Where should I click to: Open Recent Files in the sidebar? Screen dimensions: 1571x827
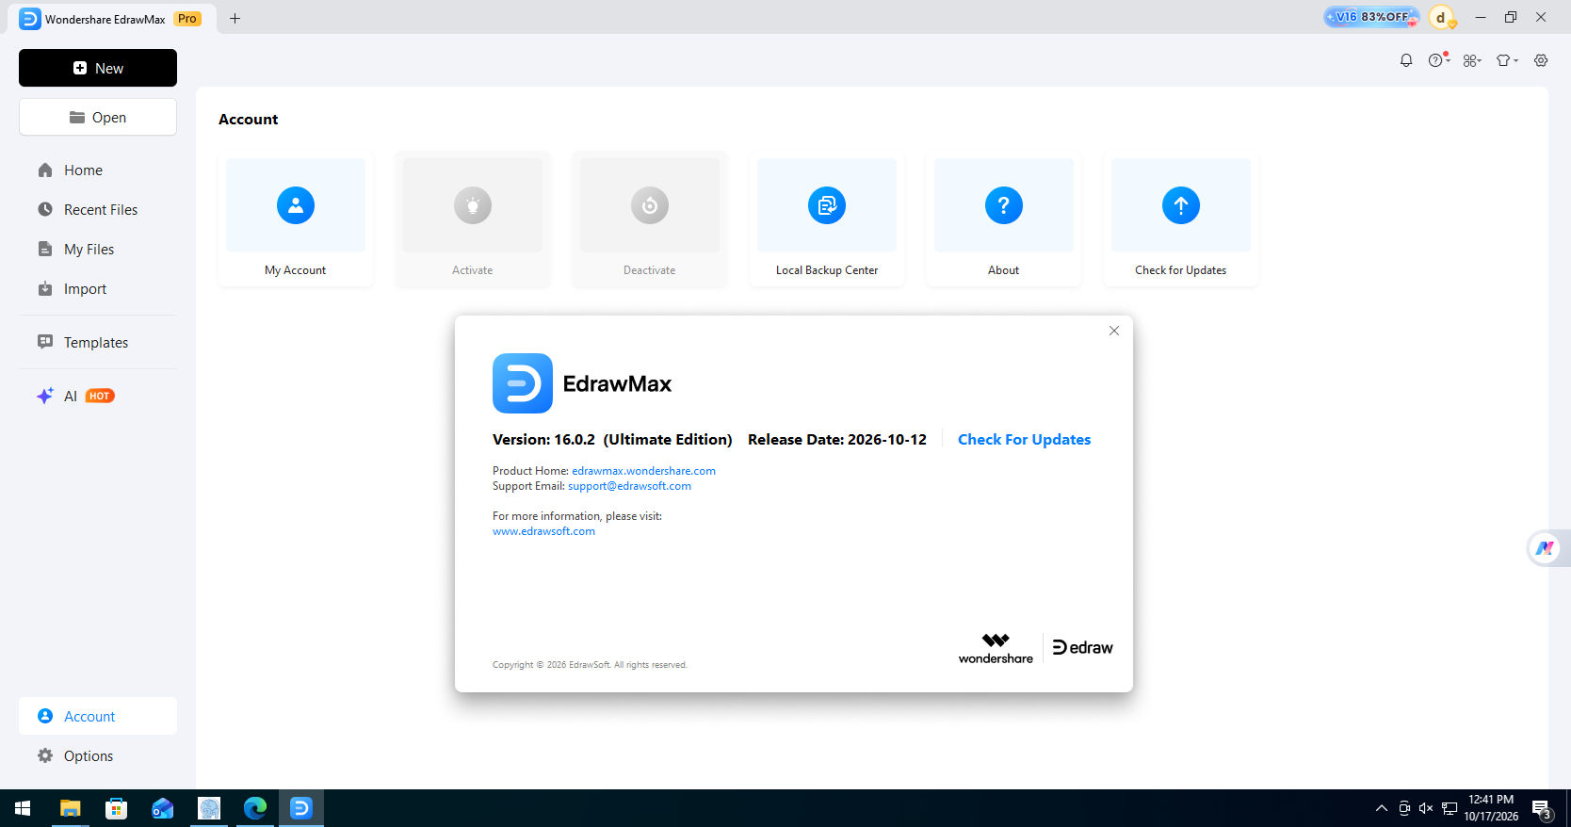tap(98, 210)
